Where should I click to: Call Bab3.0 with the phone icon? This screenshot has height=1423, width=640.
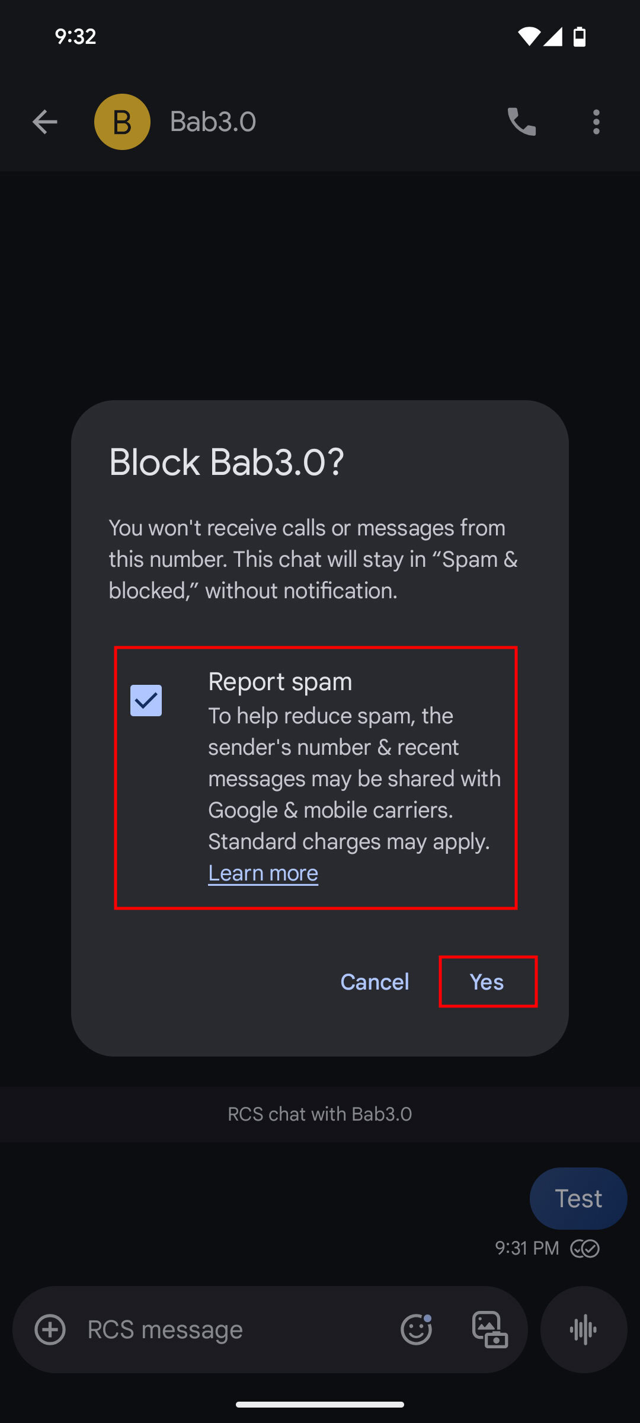coord(521,122)
